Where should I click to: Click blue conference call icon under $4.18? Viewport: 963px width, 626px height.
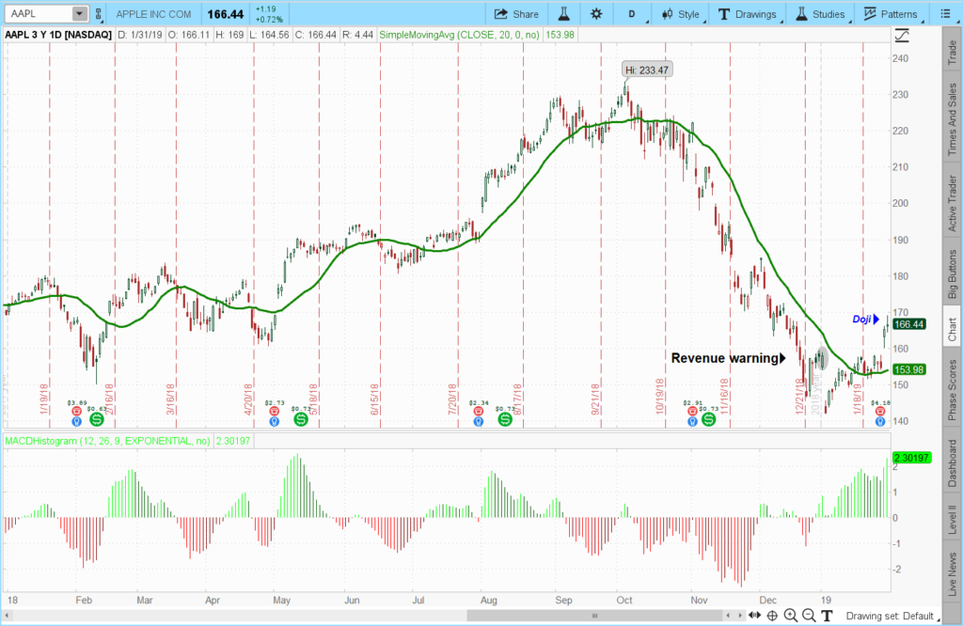coord(880,422)
